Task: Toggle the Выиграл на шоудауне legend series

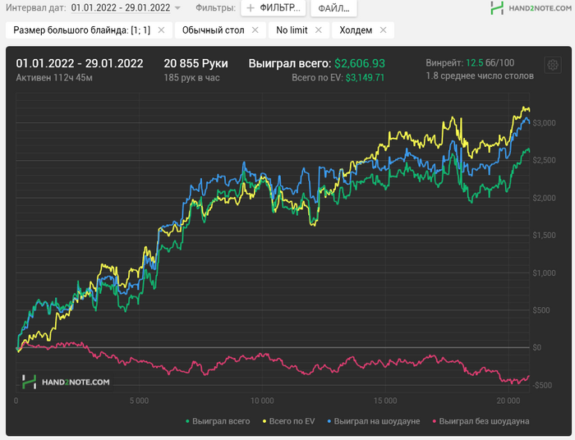Action: (x=373, y=421)
